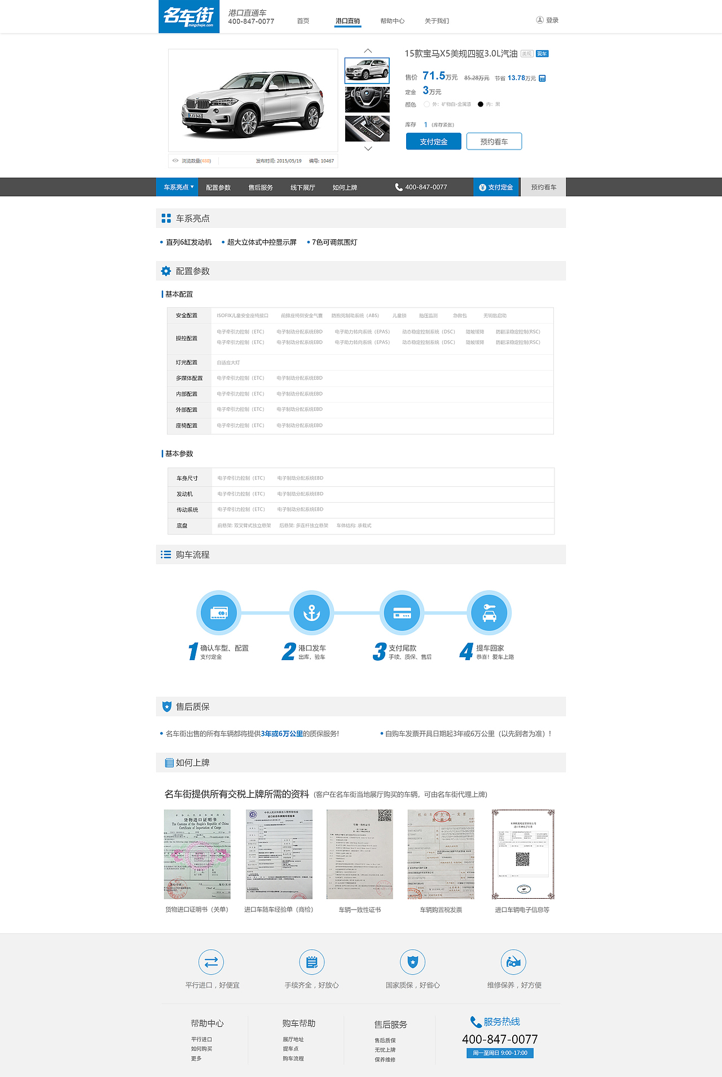Viewport: 722px width, 1077px height.
Task: Switch to the 线下展厅 tab
Action: (x=303, y=187)
